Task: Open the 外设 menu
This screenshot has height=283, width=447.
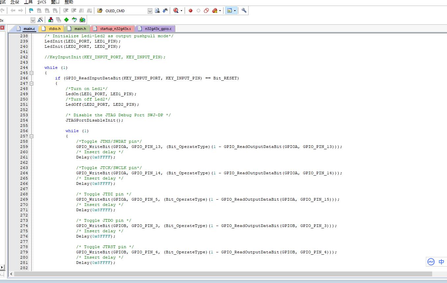Action: [x=15, y=2]
